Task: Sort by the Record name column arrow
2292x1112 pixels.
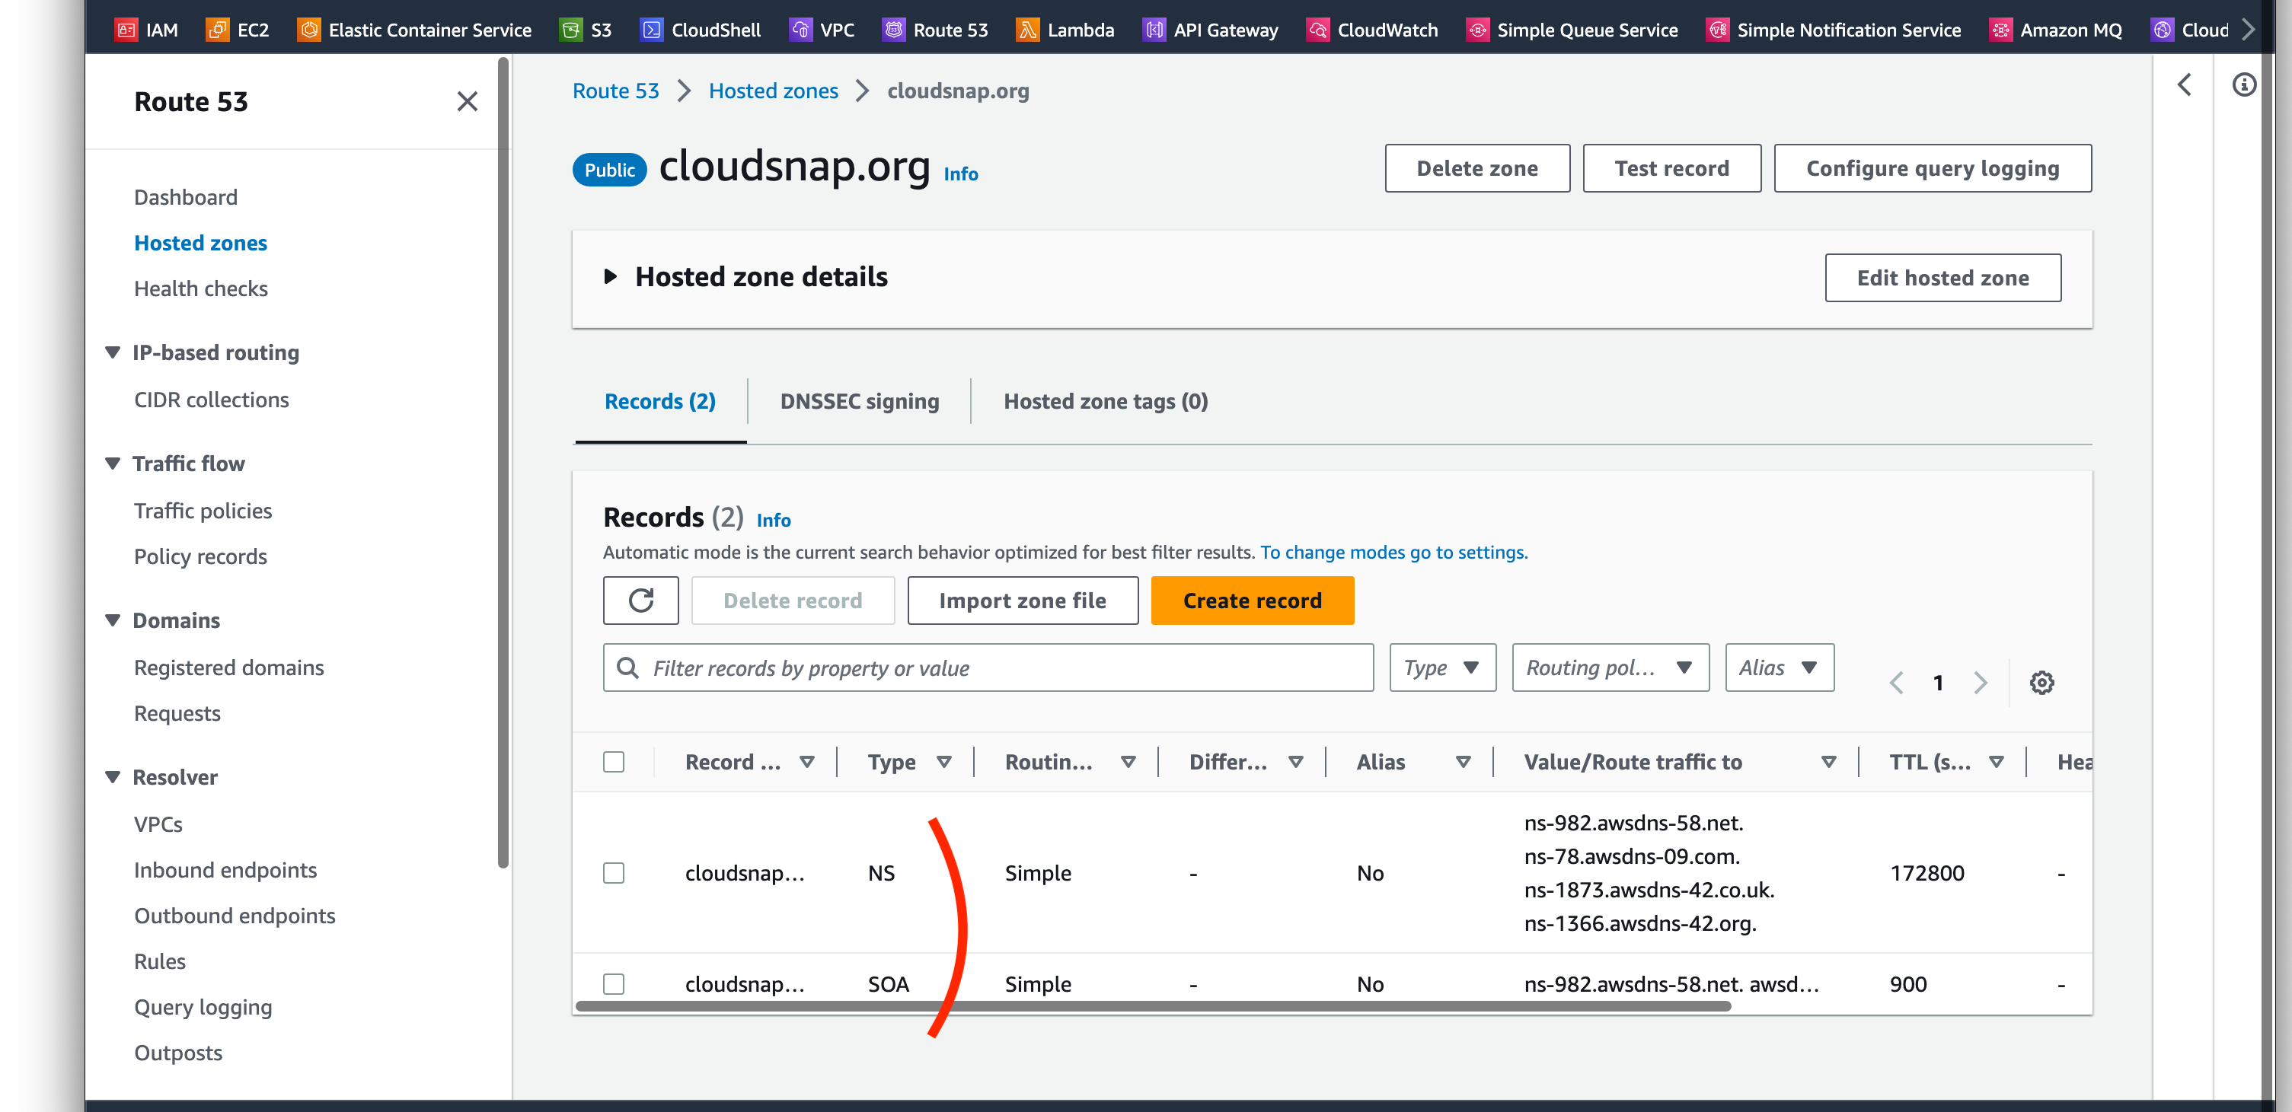Action: 807,761
